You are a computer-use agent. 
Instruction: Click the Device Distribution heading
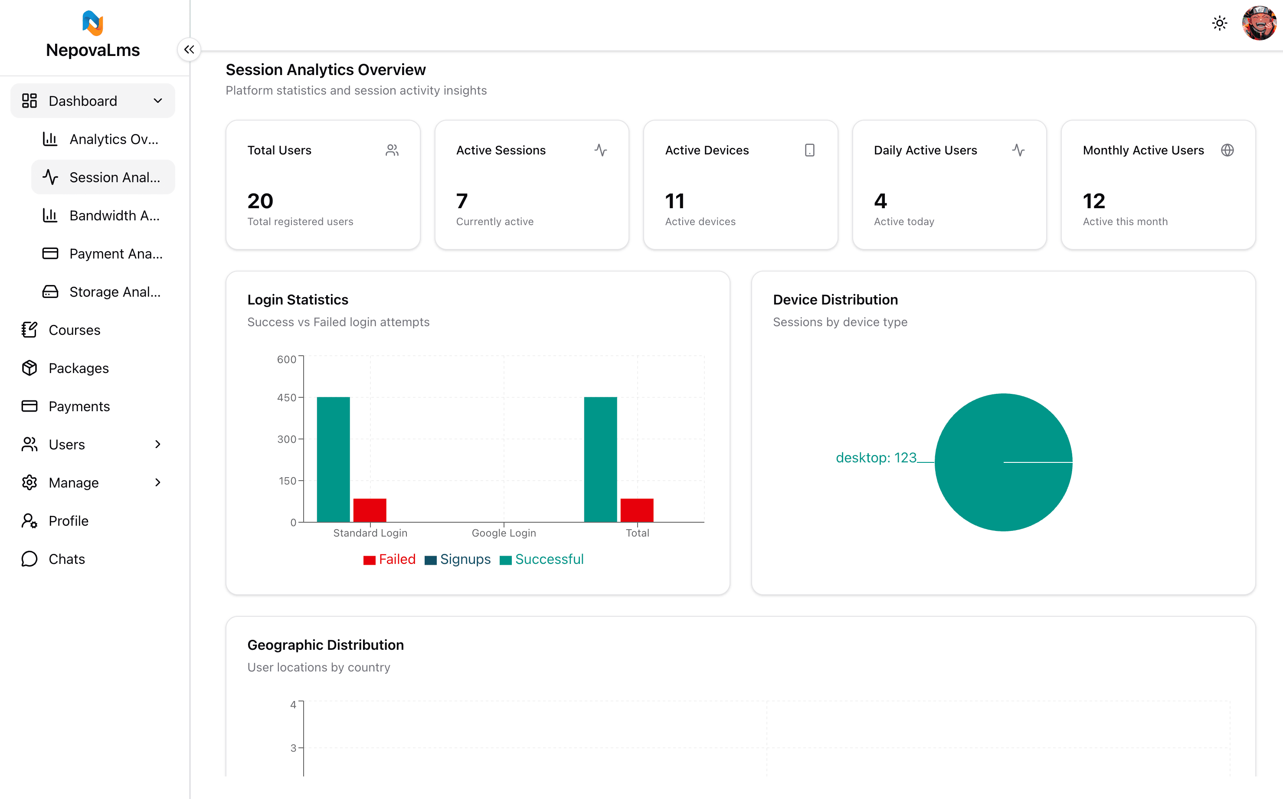[x=835, y=300]
